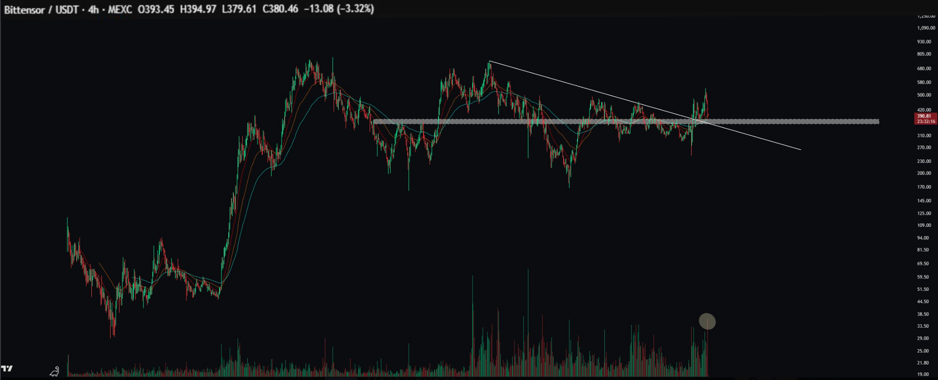This screenshot has height=380, width=938.
Task: Select the gray horizontal resistance zone
Action: click(796, 122)
